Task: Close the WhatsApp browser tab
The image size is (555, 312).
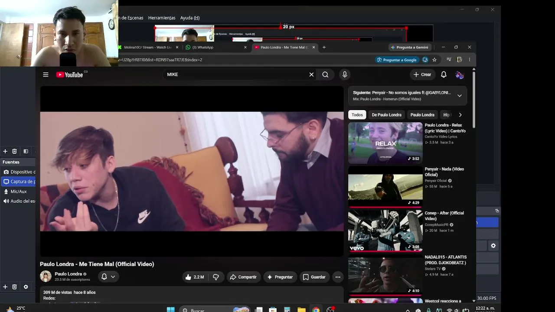Action: click(x=245, y=47)
